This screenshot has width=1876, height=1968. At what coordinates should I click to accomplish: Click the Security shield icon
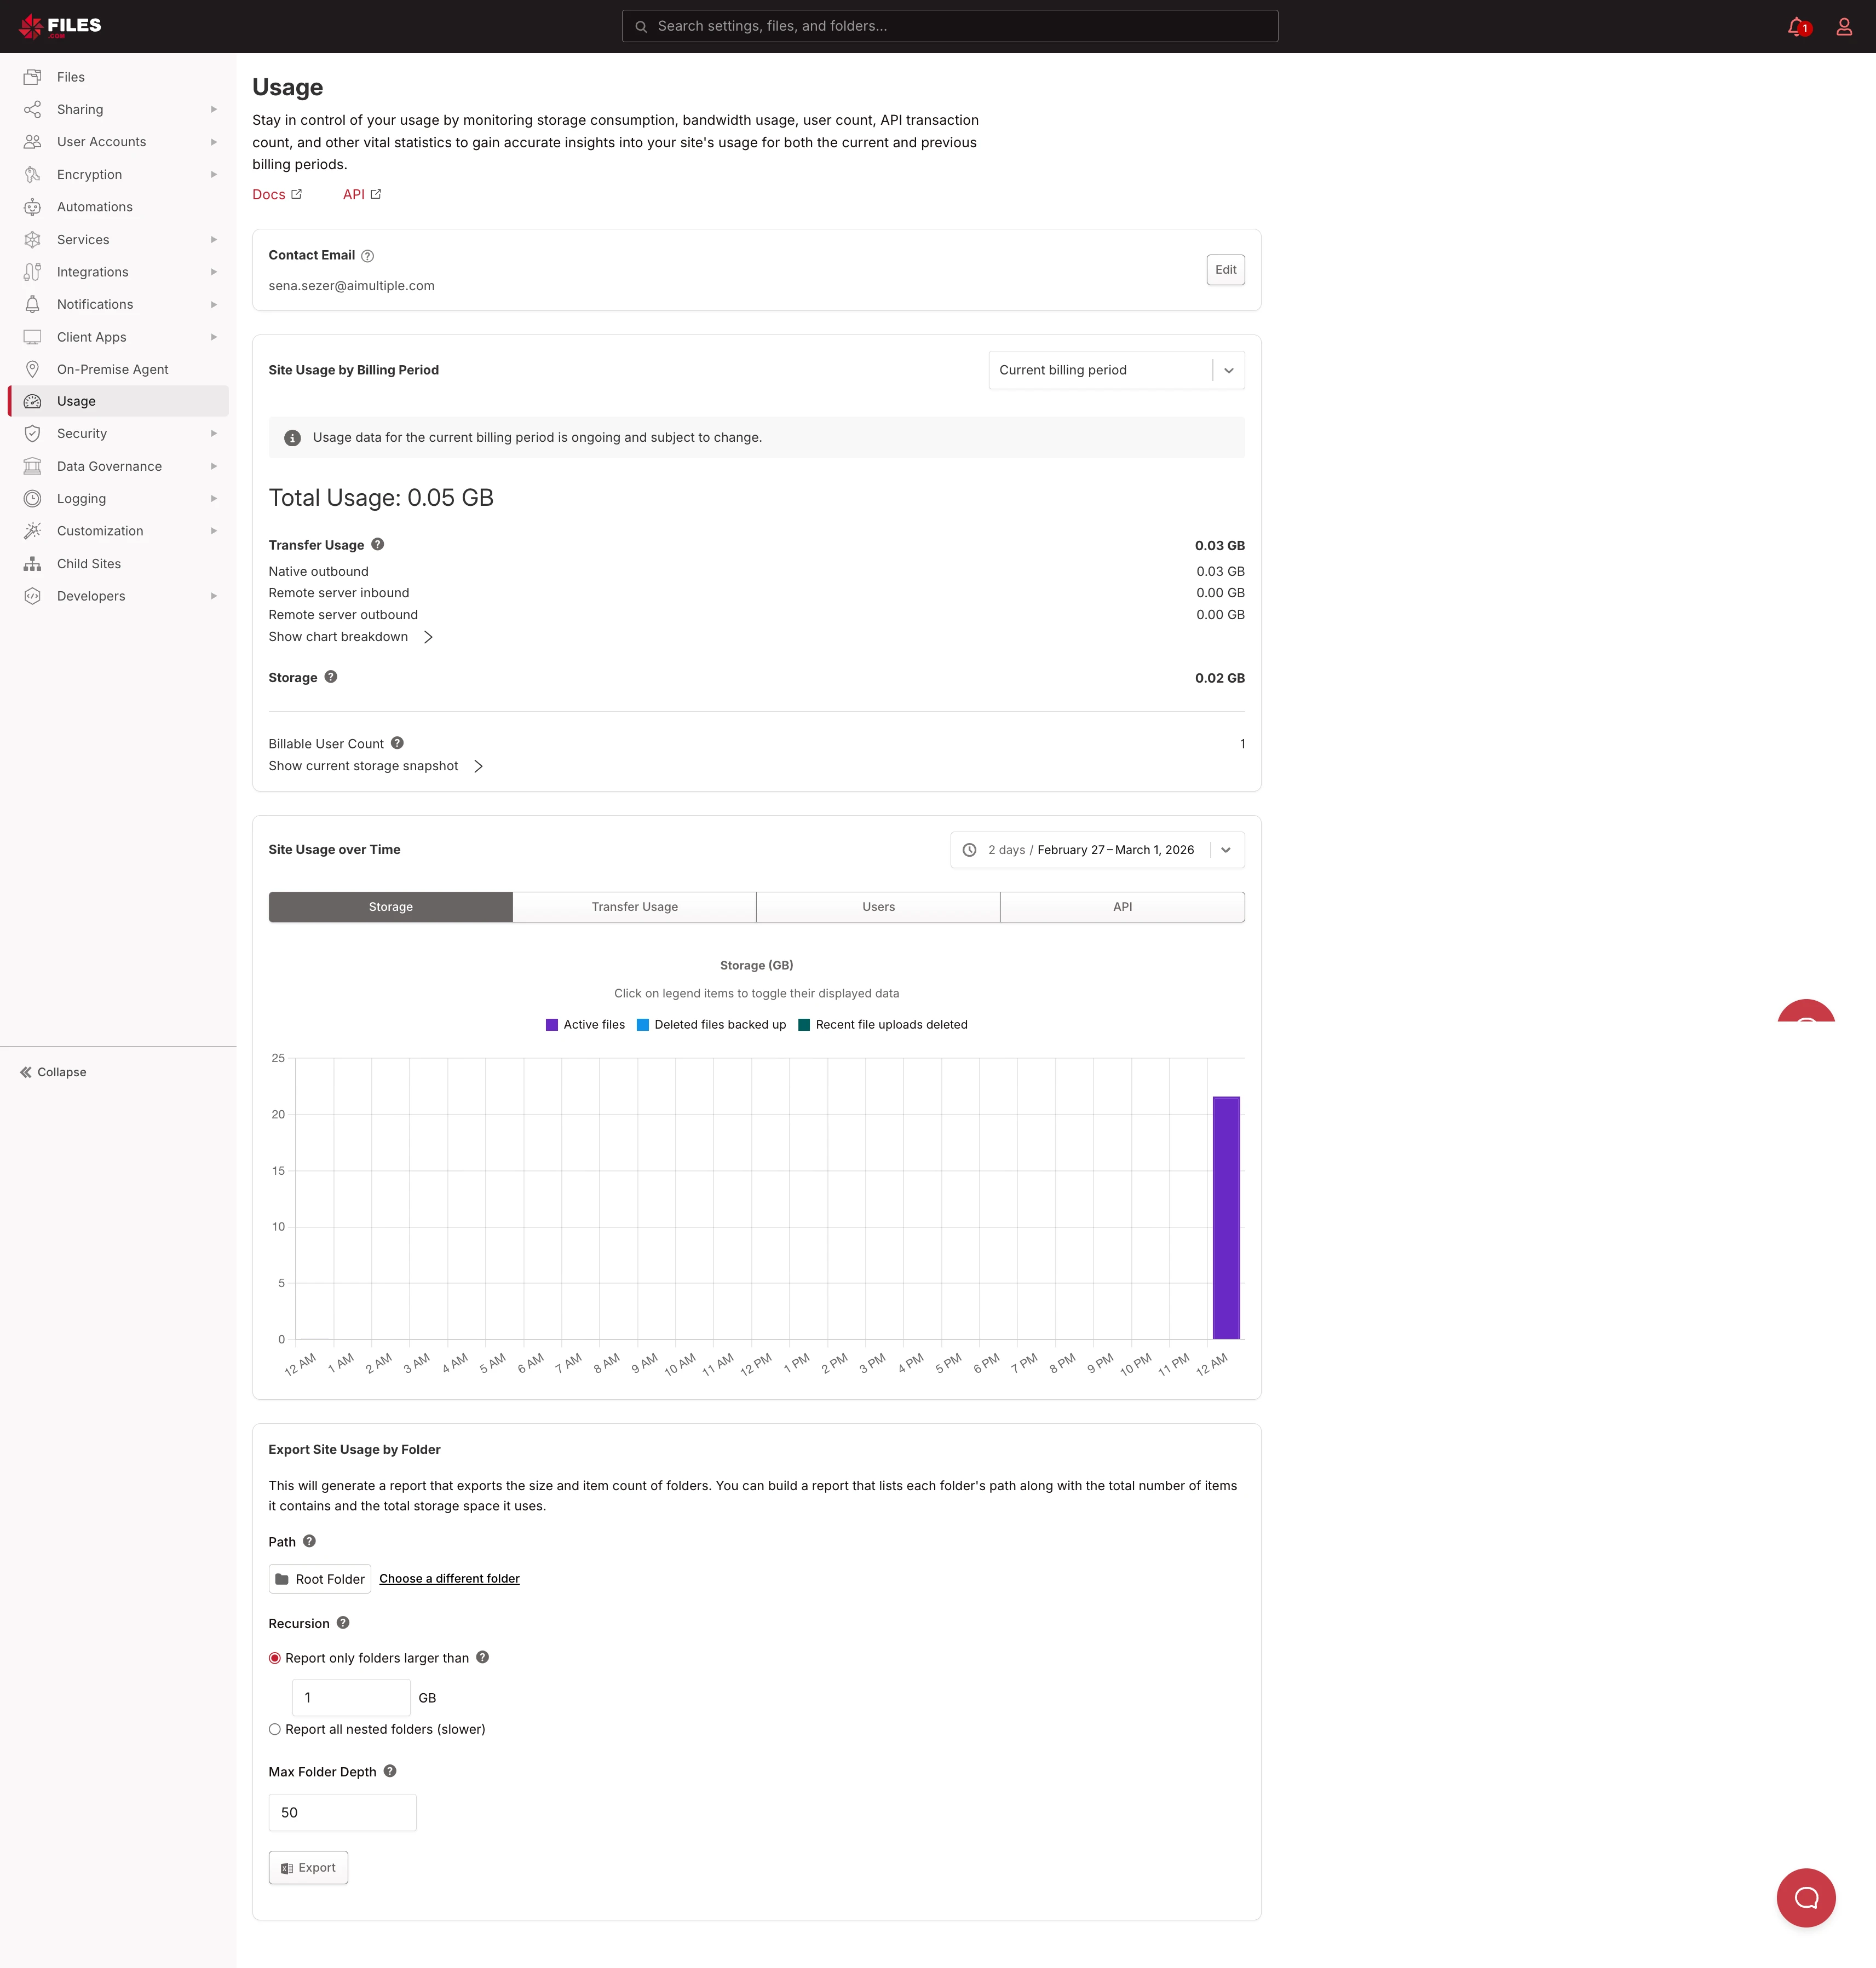(33, 434)
